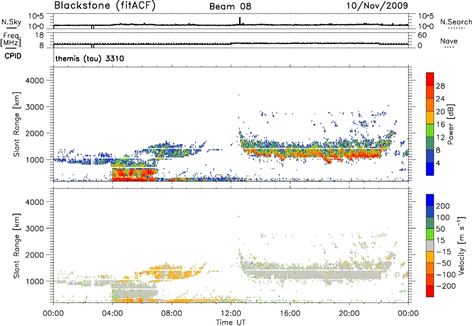472x326 pixels.
Task: Click the "-15" label on Velocity colorbar
Action: (x=444, y=252)
